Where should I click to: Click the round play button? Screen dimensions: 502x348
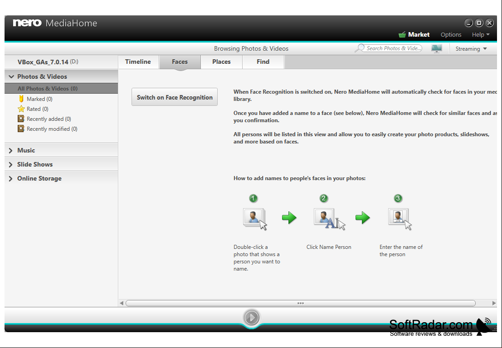(252, 318)
